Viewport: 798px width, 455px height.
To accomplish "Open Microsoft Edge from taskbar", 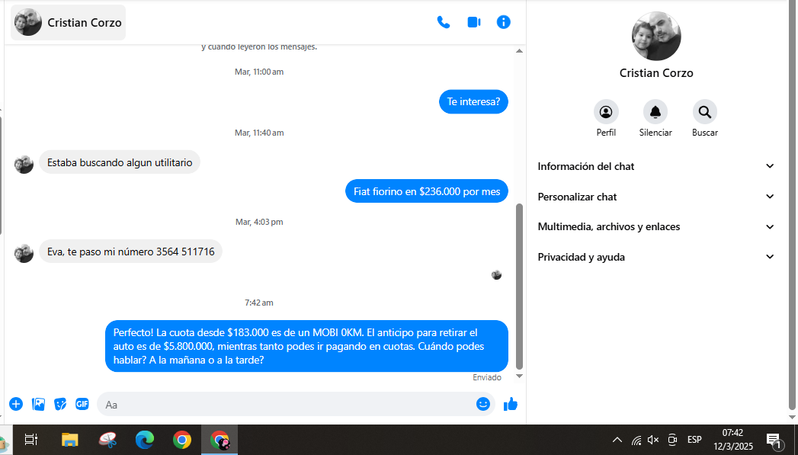I will pyautogui.click(x=145, y=439).
